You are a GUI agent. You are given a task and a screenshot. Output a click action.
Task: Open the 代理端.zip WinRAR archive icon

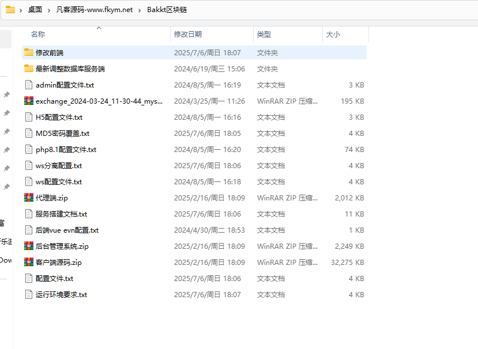point(29,197)
